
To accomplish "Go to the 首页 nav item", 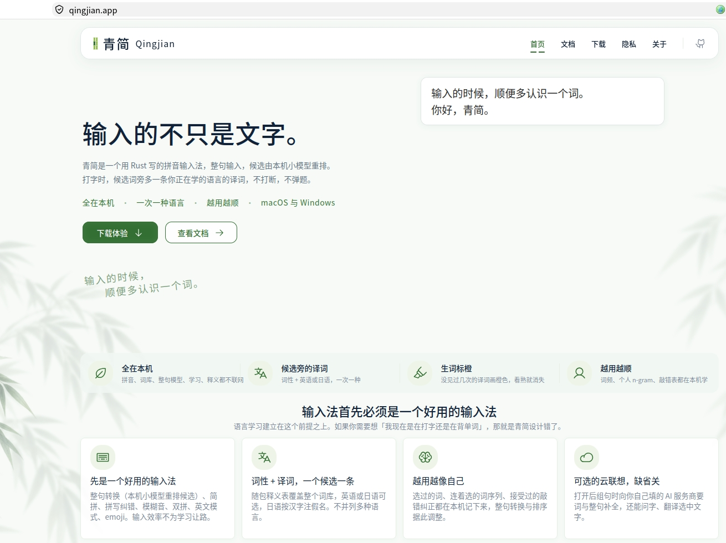I will [x=538, y=44].
